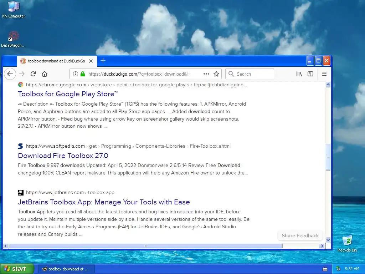Viewport: 365px width, 274px height.
Task: Toggle the browser sidebar icon
Action: [x=310, y=74]
